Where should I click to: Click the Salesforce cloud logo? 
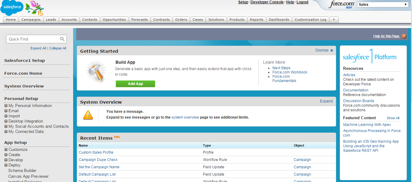click(x=12, y=8)
